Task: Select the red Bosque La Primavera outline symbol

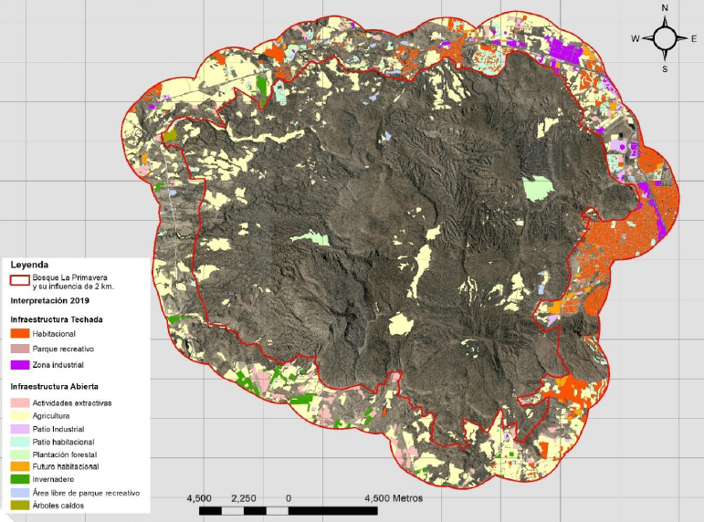Action: click(18, 281)
